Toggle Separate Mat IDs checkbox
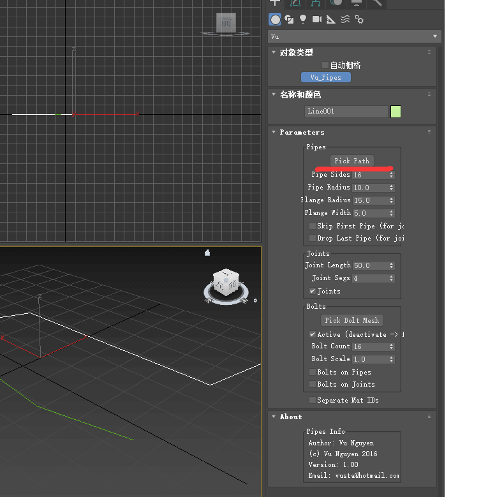This screenshot has height=497, width=488. (x=313, y=400)
